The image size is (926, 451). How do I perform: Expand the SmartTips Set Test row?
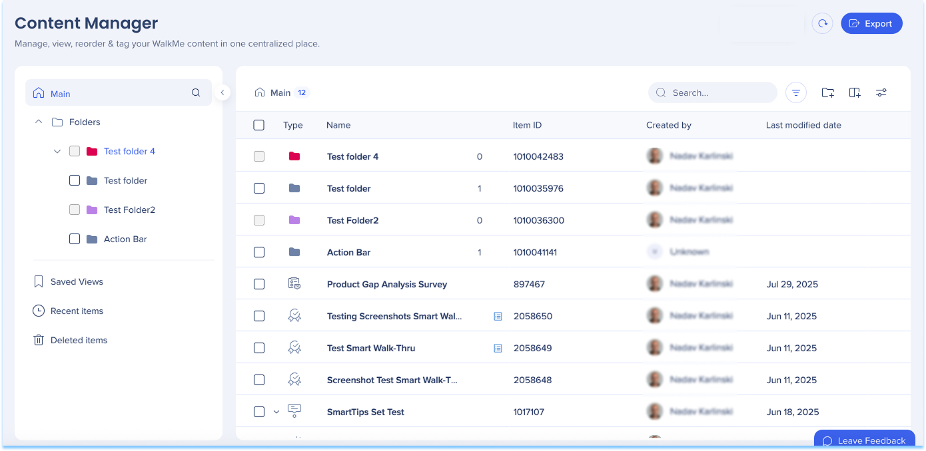276,412
